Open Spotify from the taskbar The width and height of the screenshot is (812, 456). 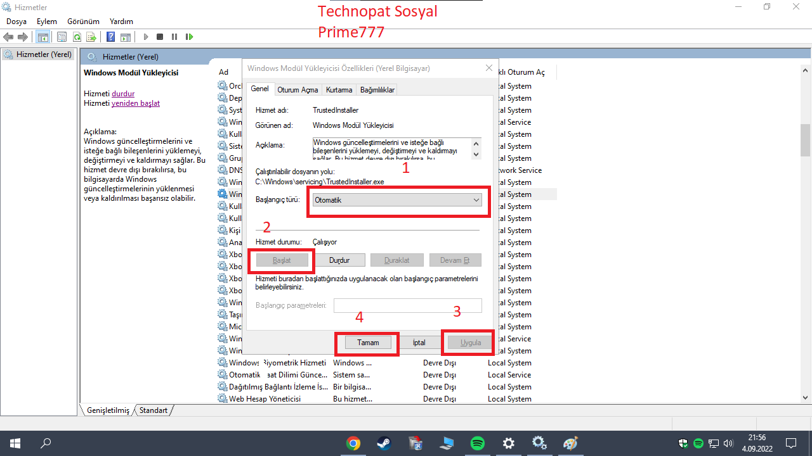[x=478, y=443]
